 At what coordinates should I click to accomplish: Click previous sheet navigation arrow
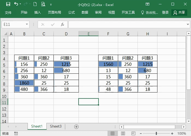point(8,127)
